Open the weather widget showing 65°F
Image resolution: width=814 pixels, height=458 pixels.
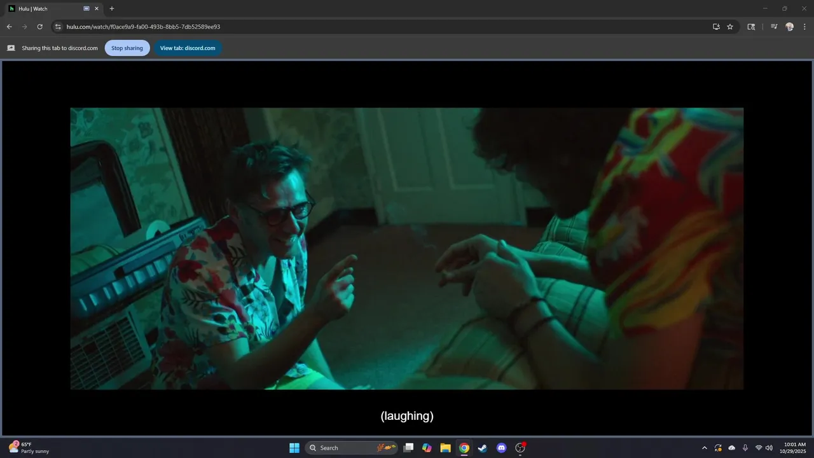pos(29,448)
